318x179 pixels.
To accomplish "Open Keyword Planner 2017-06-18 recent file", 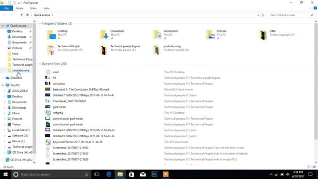I will pos(78,142).
